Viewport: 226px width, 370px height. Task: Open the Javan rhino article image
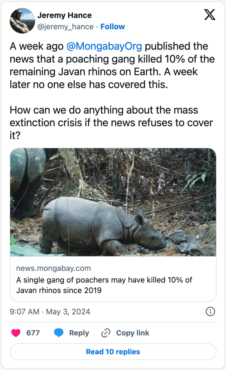point(113,202)
